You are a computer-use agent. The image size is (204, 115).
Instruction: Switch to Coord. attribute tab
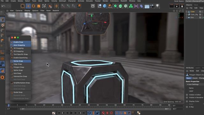tap(195, 78)
